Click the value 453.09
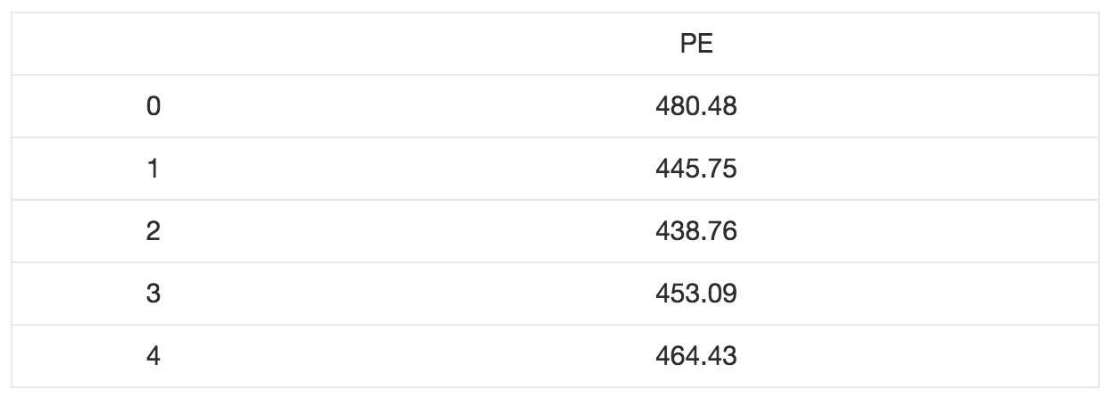The width and height of the screenshot is (1107, 398). [x=696, y=294]
